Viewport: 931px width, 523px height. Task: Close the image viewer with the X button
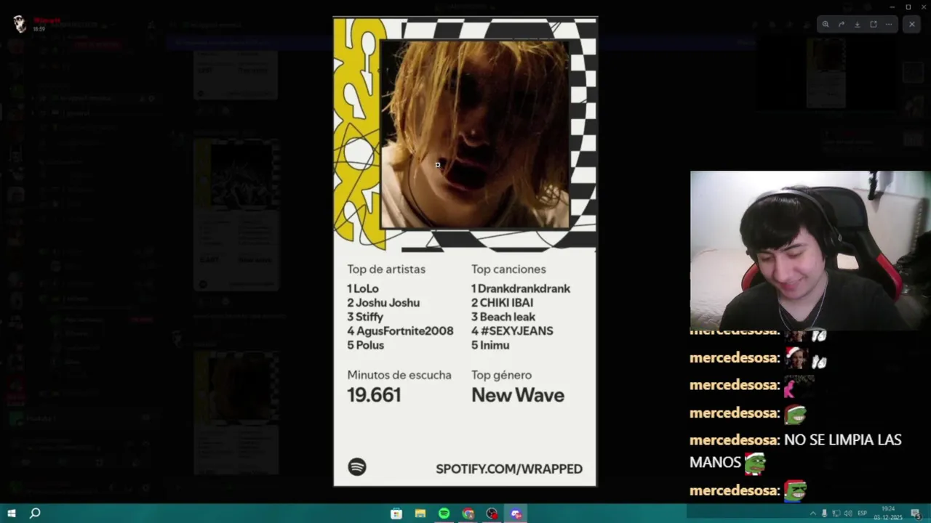[912, 24]
